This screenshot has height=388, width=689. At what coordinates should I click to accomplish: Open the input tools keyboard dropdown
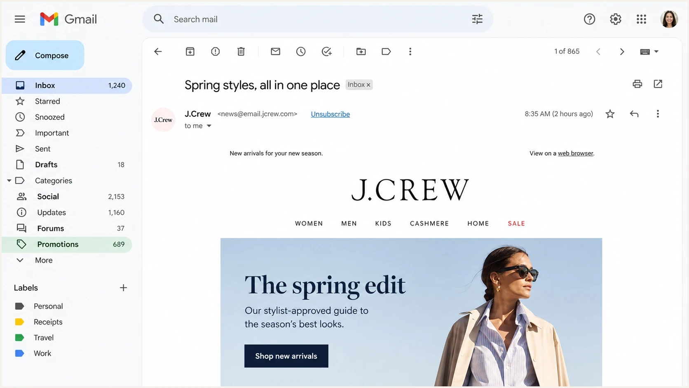pos(649,52)
